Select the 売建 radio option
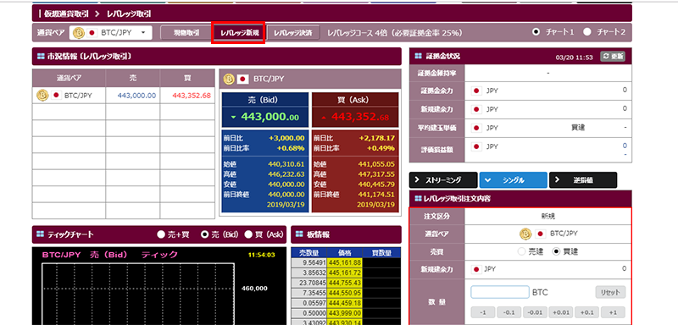The width and height of the screenshot is (678, 325). pyautogui.click(x=521, y=251)
